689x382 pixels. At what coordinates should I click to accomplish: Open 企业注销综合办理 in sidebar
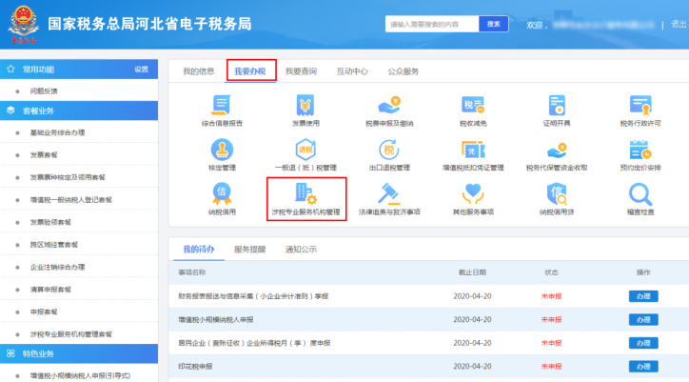[x=57, y=267]
